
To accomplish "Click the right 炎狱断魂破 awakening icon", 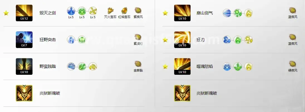I will coord(182,93).
